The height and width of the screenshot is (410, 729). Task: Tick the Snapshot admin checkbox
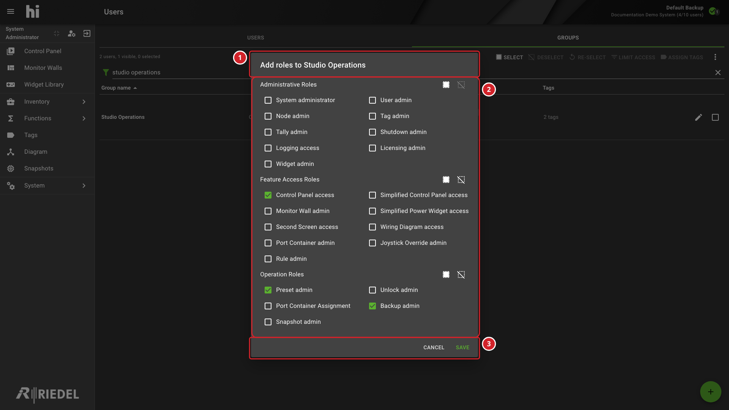point(268,322)
